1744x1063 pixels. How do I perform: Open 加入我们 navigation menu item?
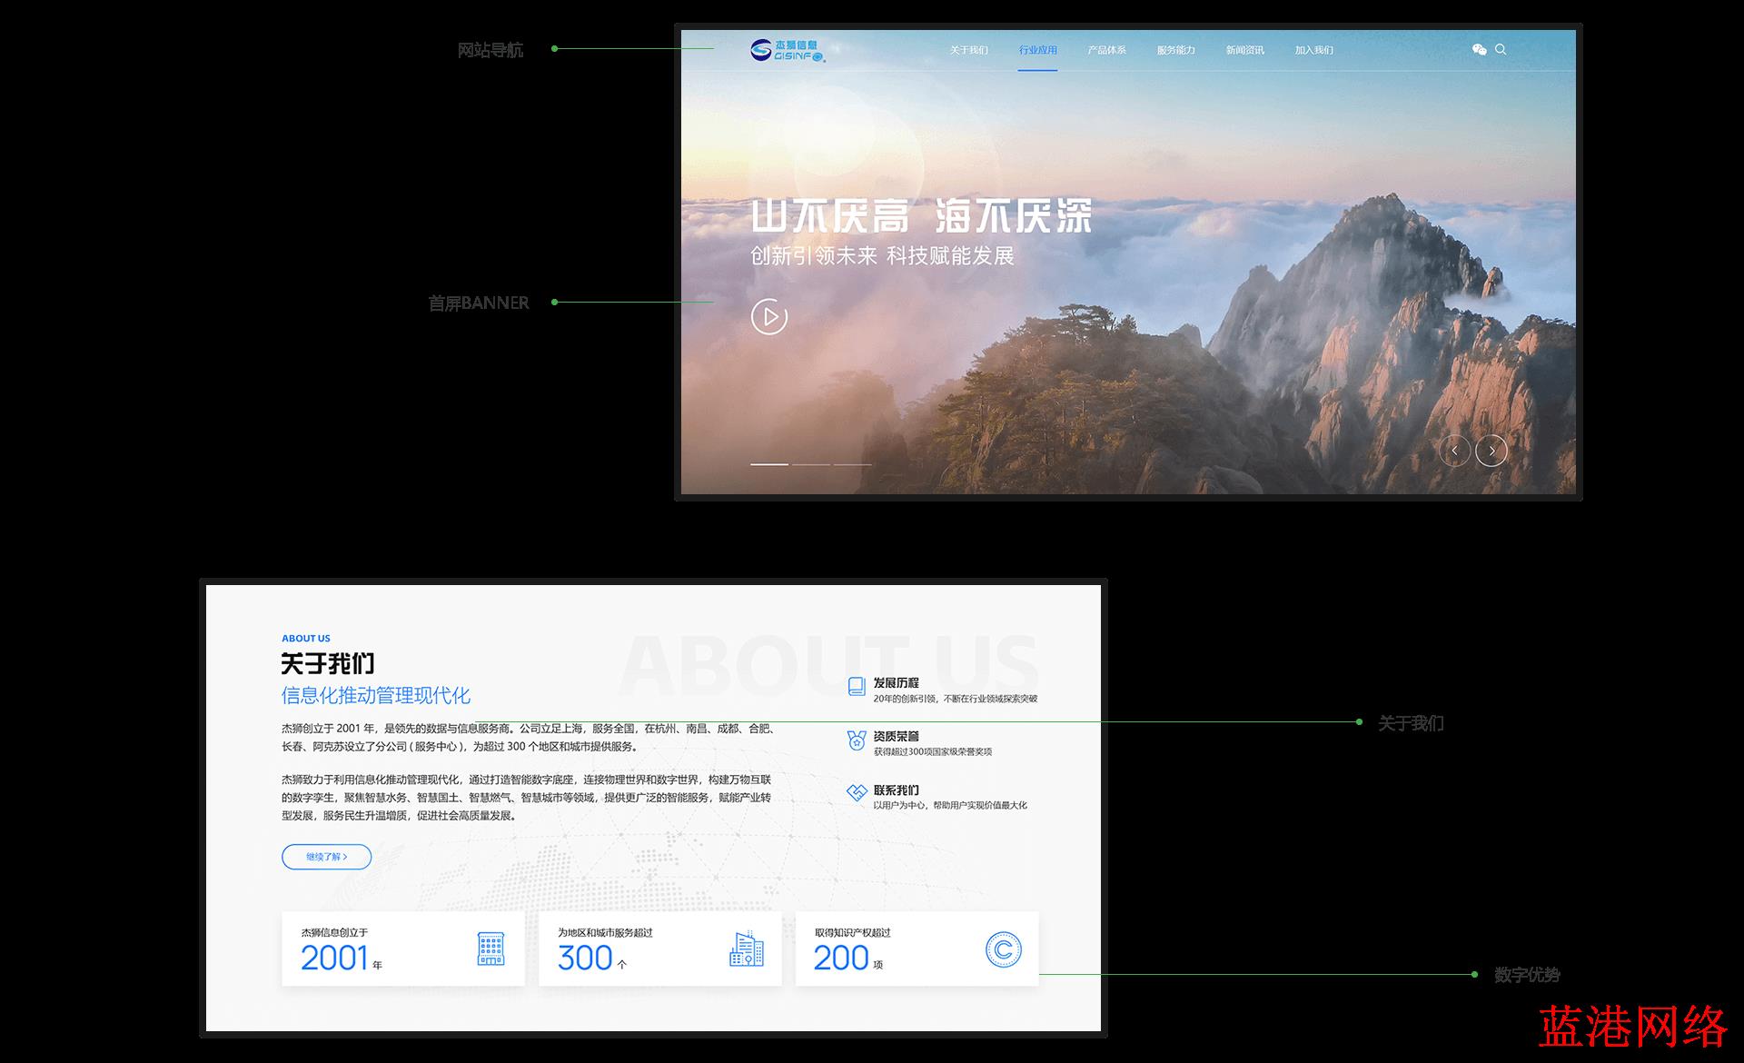click(x=1313, y=50)
